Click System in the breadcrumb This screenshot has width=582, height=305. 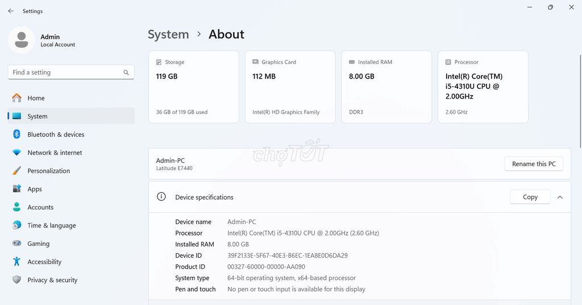click(x=168, y=34)
